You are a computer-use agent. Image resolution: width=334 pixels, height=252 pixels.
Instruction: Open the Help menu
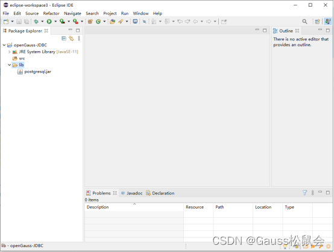tap(157, 13)
